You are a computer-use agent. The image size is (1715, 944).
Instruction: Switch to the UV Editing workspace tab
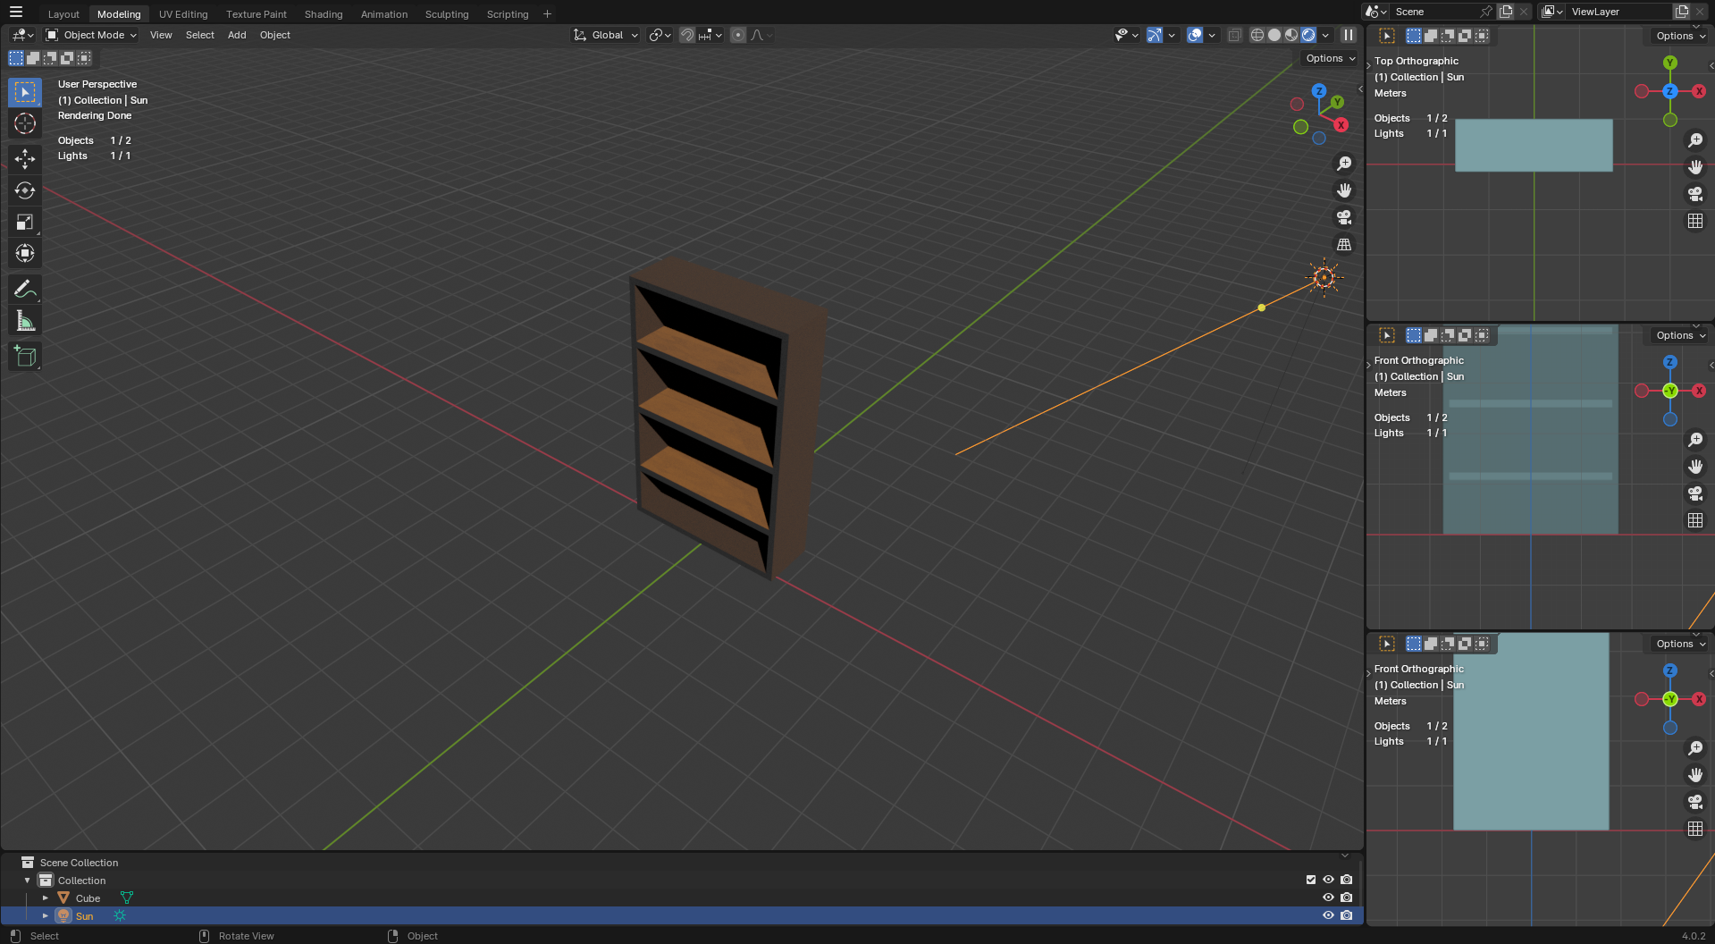pyautogui.click(x=183, y=14)
